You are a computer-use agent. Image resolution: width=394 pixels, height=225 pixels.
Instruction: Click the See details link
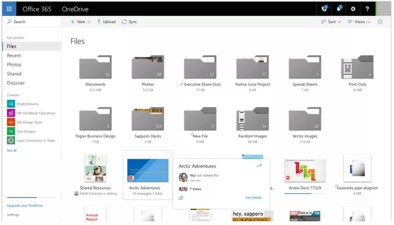(253, 198)
